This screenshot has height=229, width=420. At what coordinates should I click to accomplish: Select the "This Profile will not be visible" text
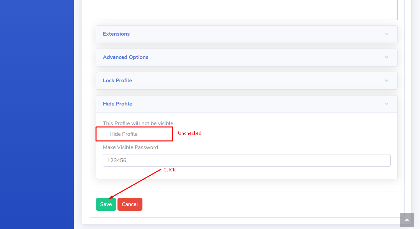tap(138, 123)
